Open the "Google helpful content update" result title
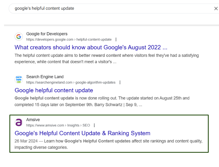 [54, 90]
